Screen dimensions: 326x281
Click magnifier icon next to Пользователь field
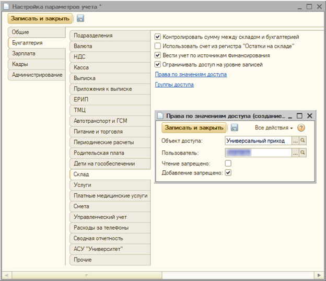302,153
